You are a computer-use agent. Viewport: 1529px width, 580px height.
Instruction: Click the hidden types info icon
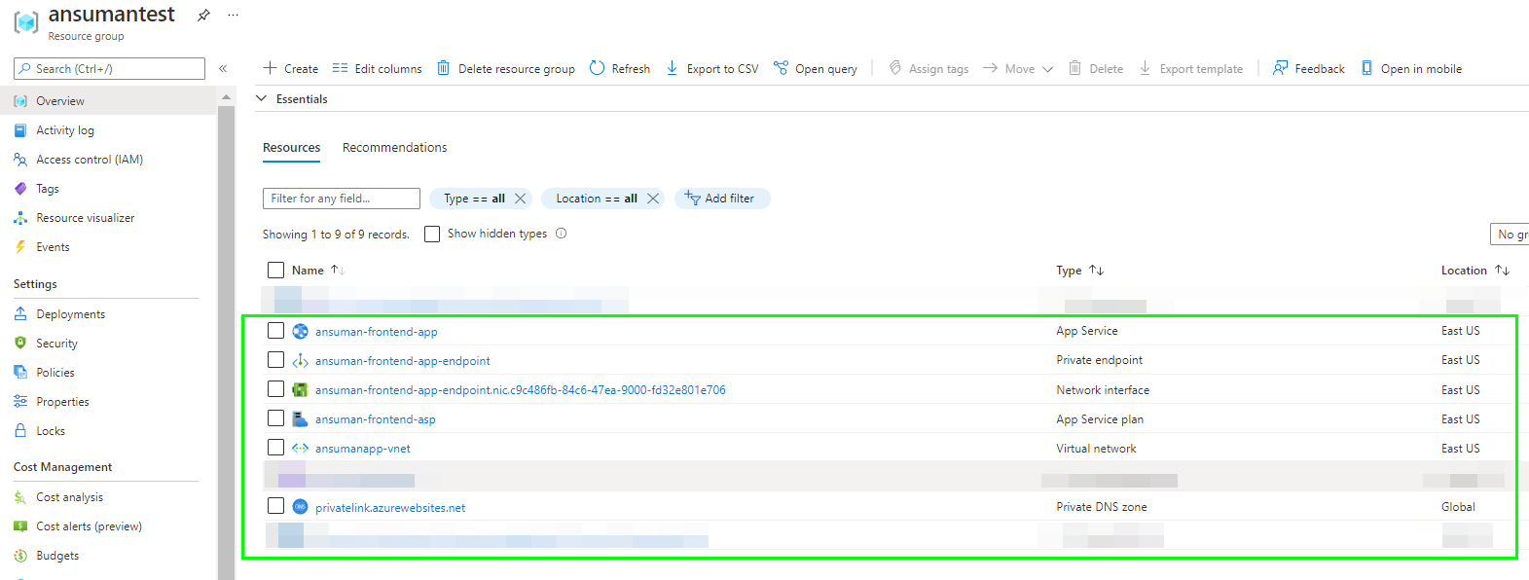[x=561, y=234]
